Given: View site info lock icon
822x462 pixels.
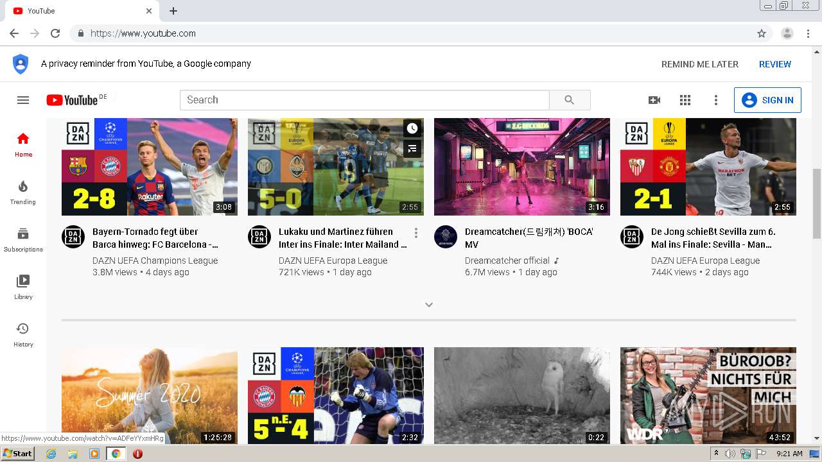Looking at the screenshot, I should click(x=81, y=33).
